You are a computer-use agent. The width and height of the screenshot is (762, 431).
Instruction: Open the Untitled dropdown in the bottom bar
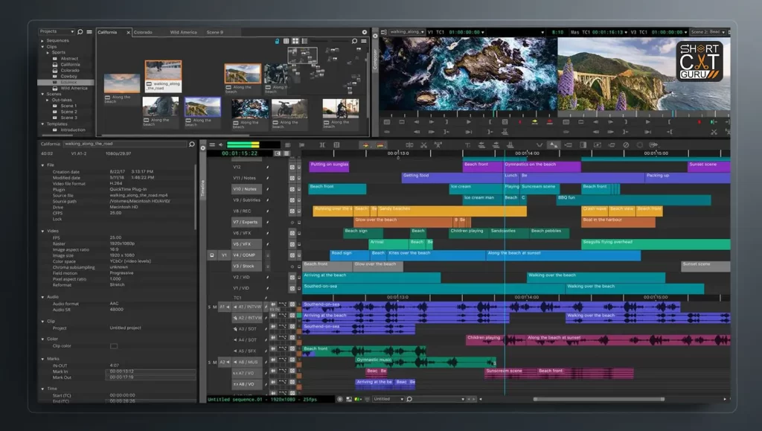pyautogui.click(x=388, y=399)
